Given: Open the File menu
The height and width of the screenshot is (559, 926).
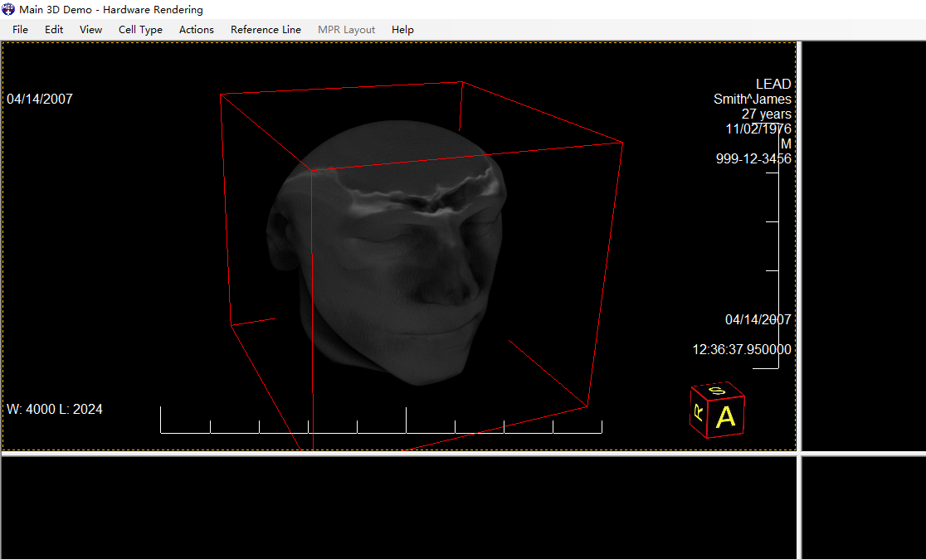Looking at the screenshot, I should 20,30.
